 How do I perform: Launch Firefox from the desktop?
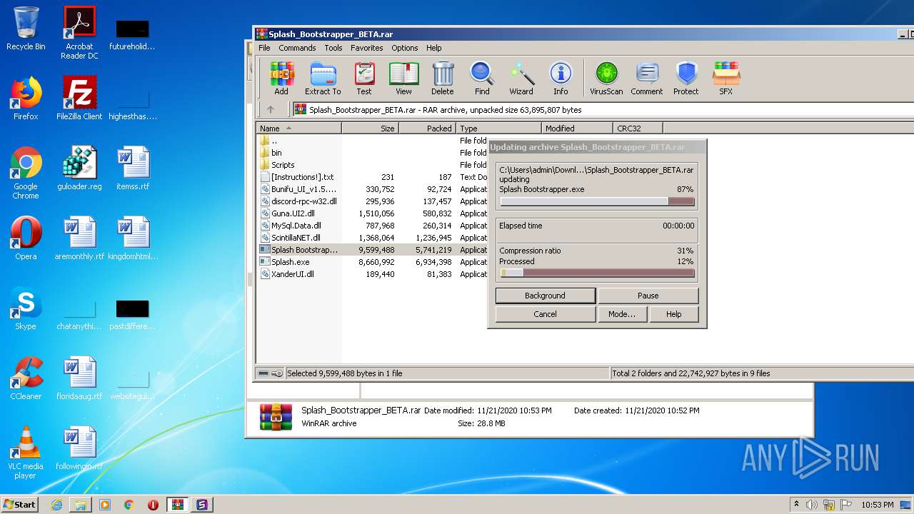point(26,99)
